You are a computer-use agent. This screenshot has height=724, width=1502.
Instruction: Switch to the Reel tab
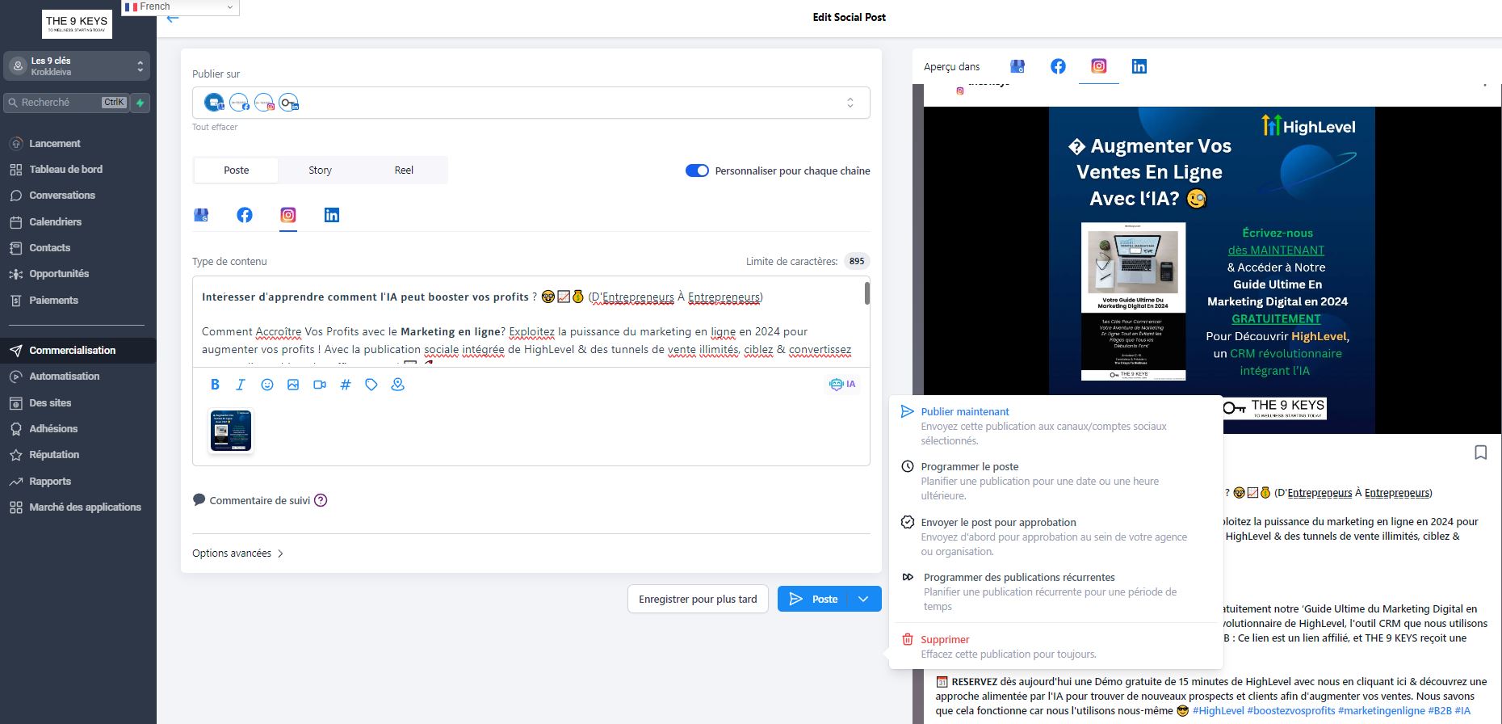(x=404, y=170)
